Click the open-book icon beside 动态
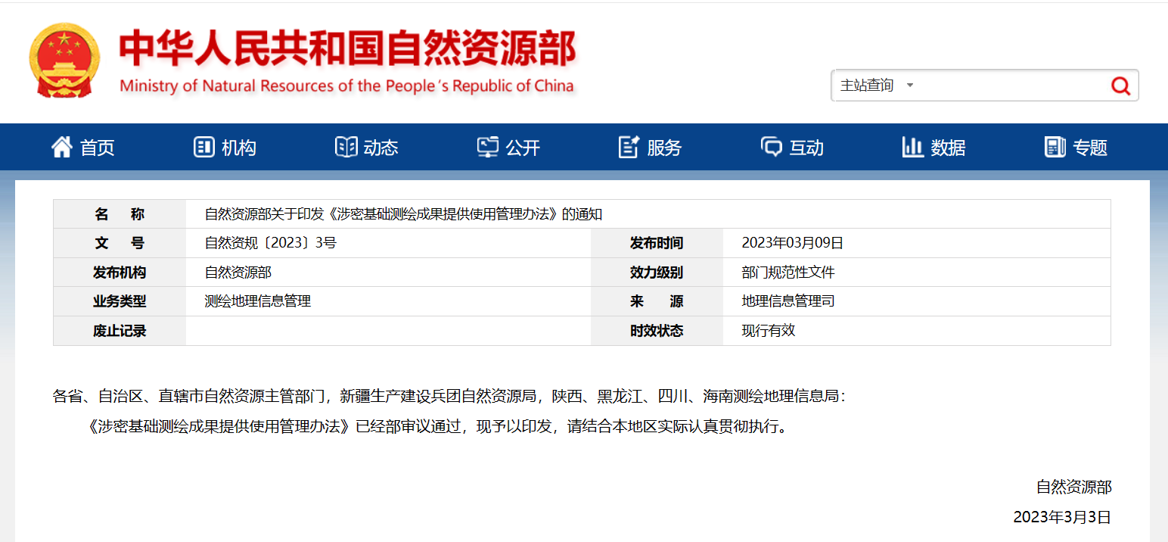 [346, 147]
